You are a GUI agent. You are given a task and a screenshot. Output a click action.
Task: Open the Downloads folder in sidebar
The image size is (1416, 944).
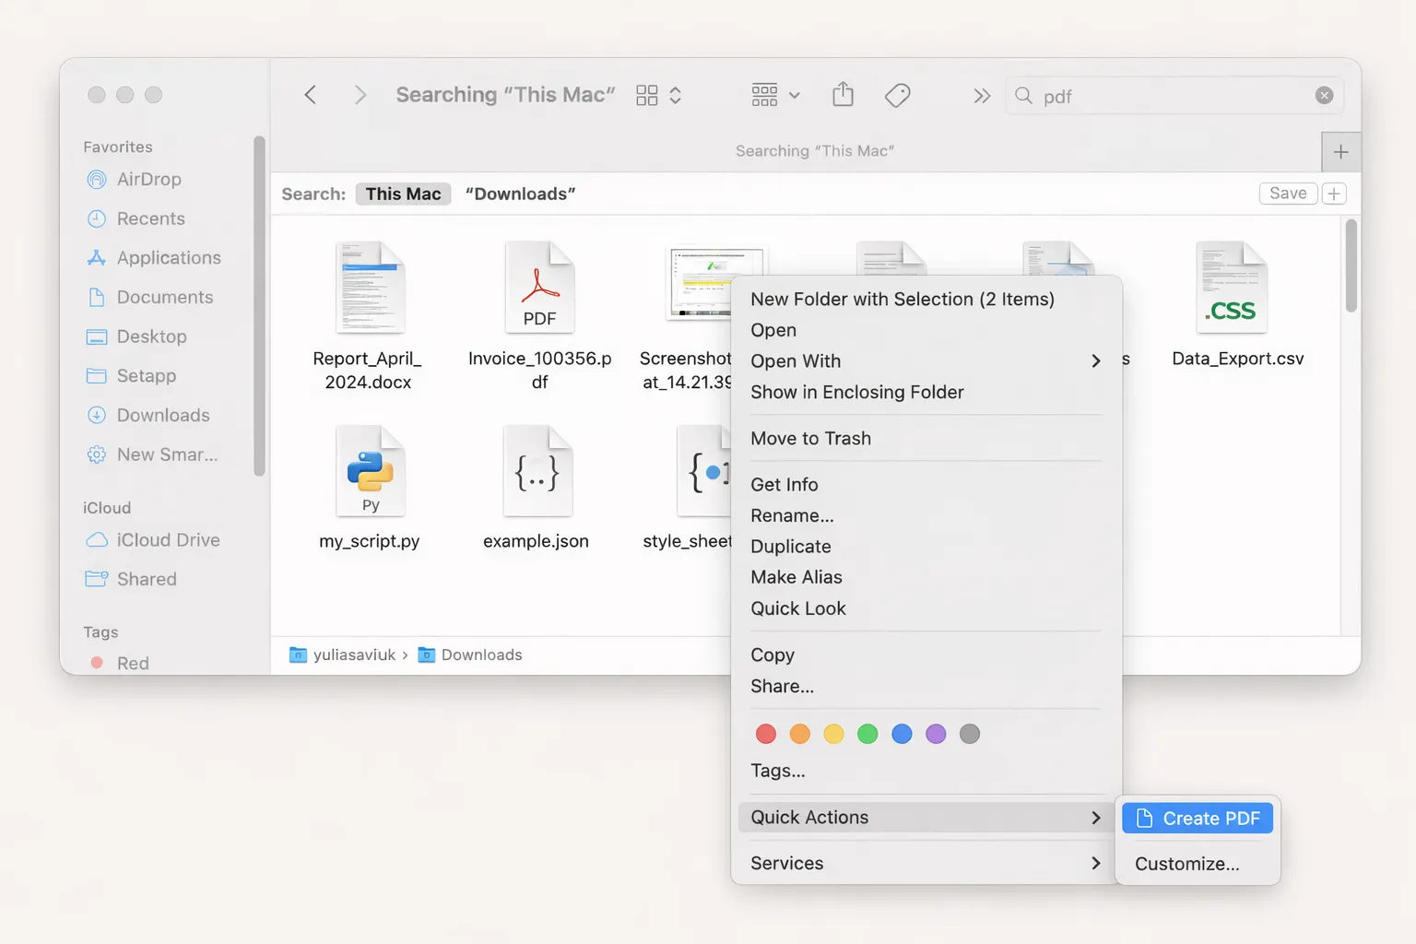point(163,415)
